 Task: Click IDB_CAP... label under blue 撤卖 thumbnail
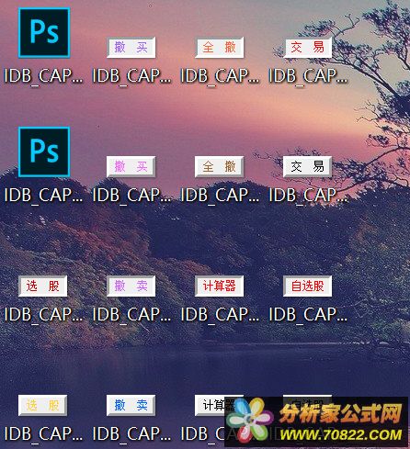[x=131, y=434]
